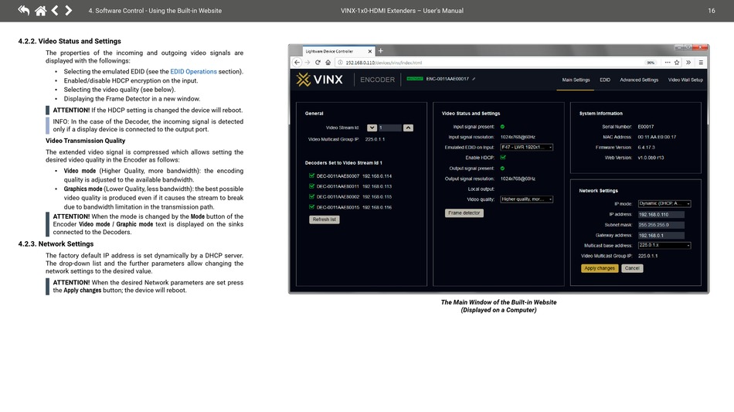Reload the page with browser refresh icon
The height and width of the screenshot is (412, 734).
pyautogui.click(x=318, y=63)
